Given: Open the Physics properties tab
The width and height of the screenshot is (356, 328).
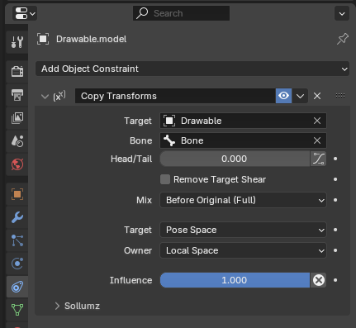Looking at the screenshot, I should pyautogui.click(x=17, y=264).
